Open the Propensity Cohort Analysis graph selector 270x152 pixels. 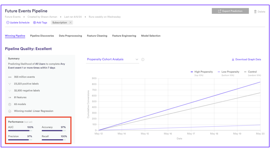[112, 59]
